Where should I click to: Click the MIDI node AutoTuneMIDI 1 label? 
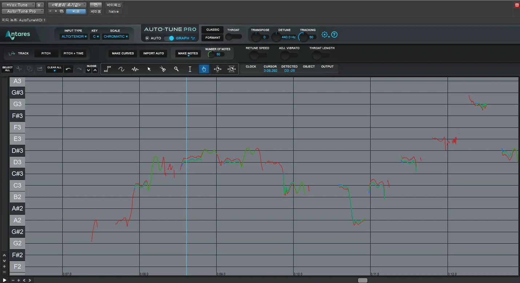pyautogui.click(x=24, y=20)
